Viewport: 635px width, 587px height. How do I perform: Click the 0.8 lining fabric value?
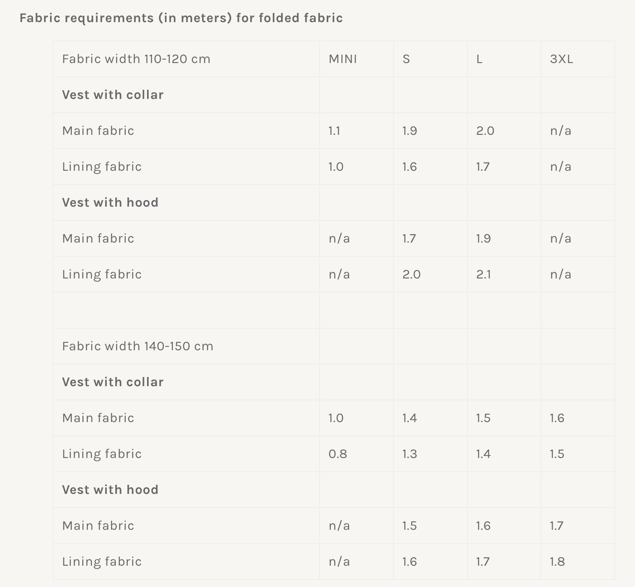[x=338, y=454]
